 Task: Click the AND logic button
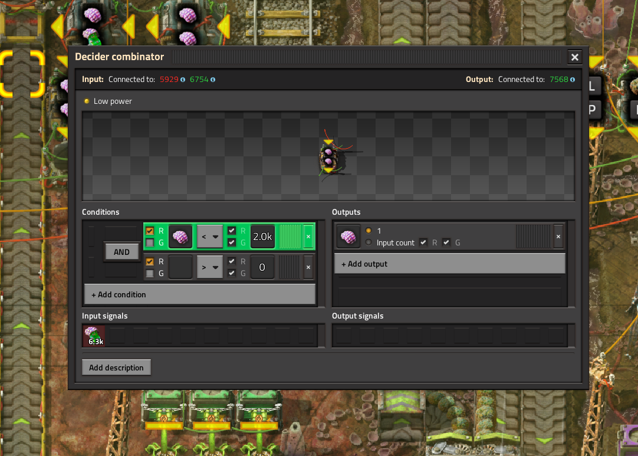[x=121, y=252]
